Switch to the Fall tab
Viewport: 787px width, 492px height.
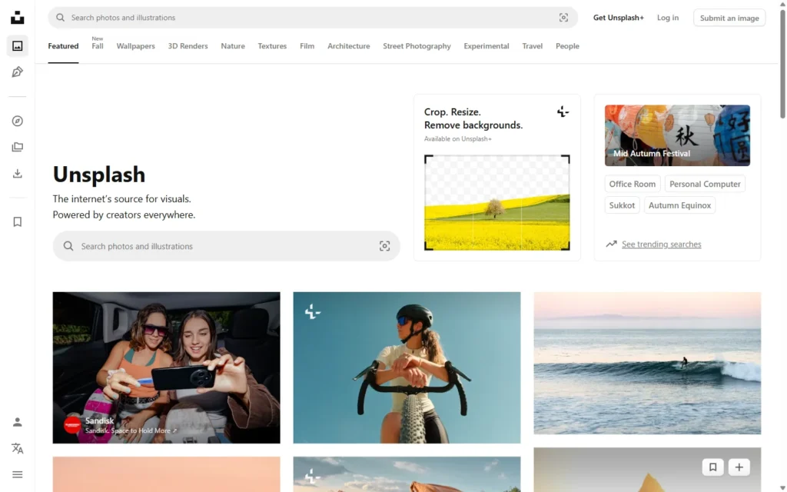(98, 46)
